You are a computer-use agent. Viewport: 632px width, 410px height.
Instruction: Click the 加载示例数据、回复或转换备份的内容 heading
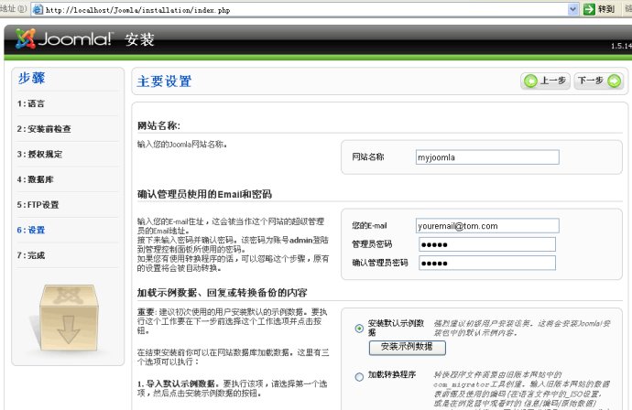[x=222, y=293]
